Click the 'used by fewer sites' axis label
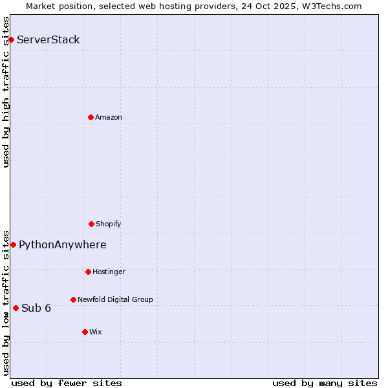 coord(67,383)
